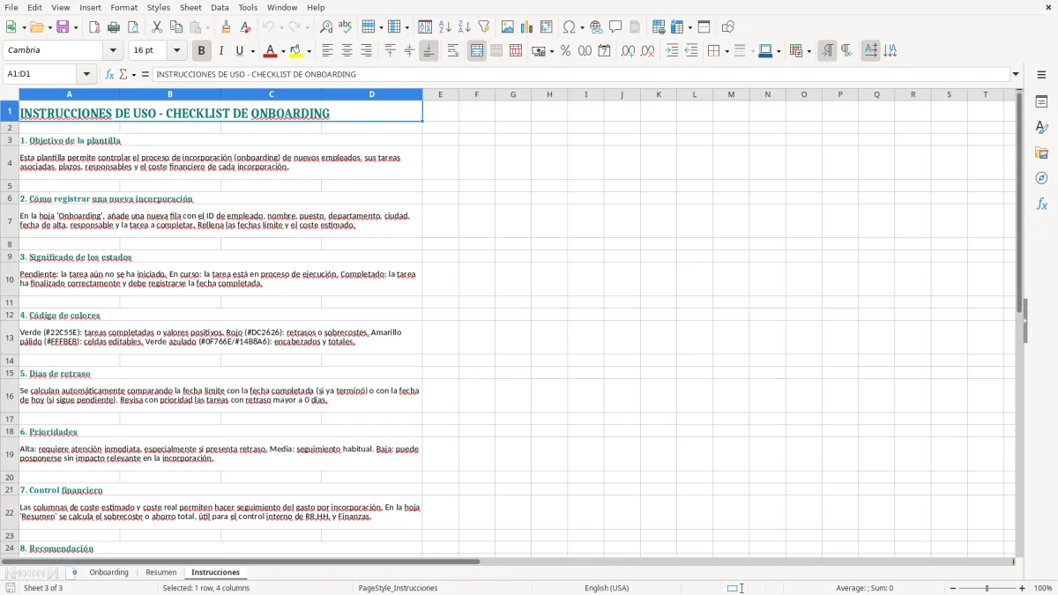1058x595 pixels.
Task: Sort the range in ascending order
Action: click(x=445, y=27)
